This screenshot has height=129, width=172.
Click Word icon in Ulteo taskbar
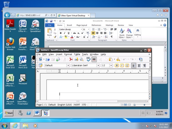click(37, 113)
